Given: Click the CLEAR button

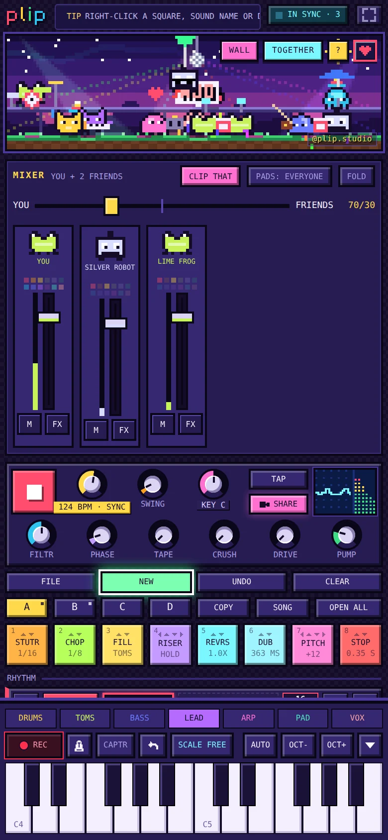Looking at the screenshot, I should 337,582.
